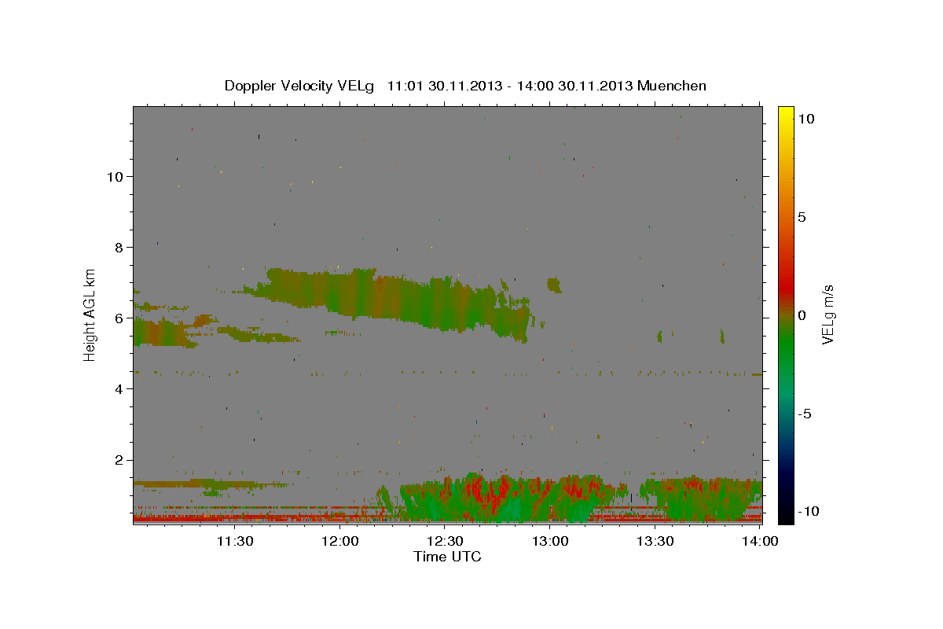Viewport: 943px width, 629px height.
Task: Click the height axis label 6
Action: pyautogui.click(x=118, y=318)
